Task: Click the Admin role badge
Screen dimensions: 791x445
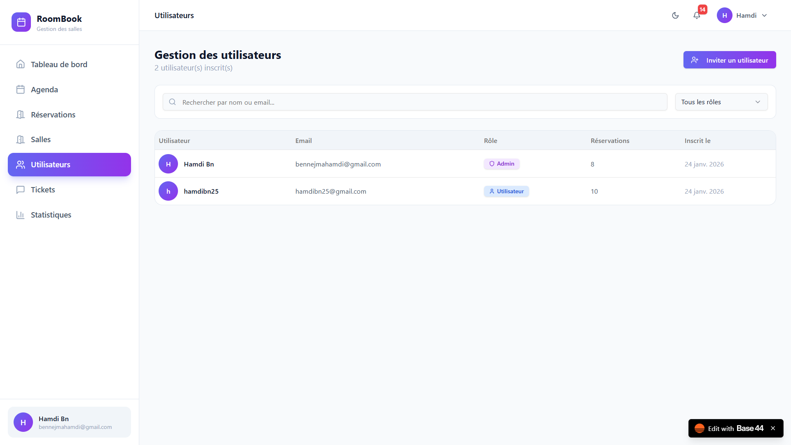Action: tap(501, 164)
